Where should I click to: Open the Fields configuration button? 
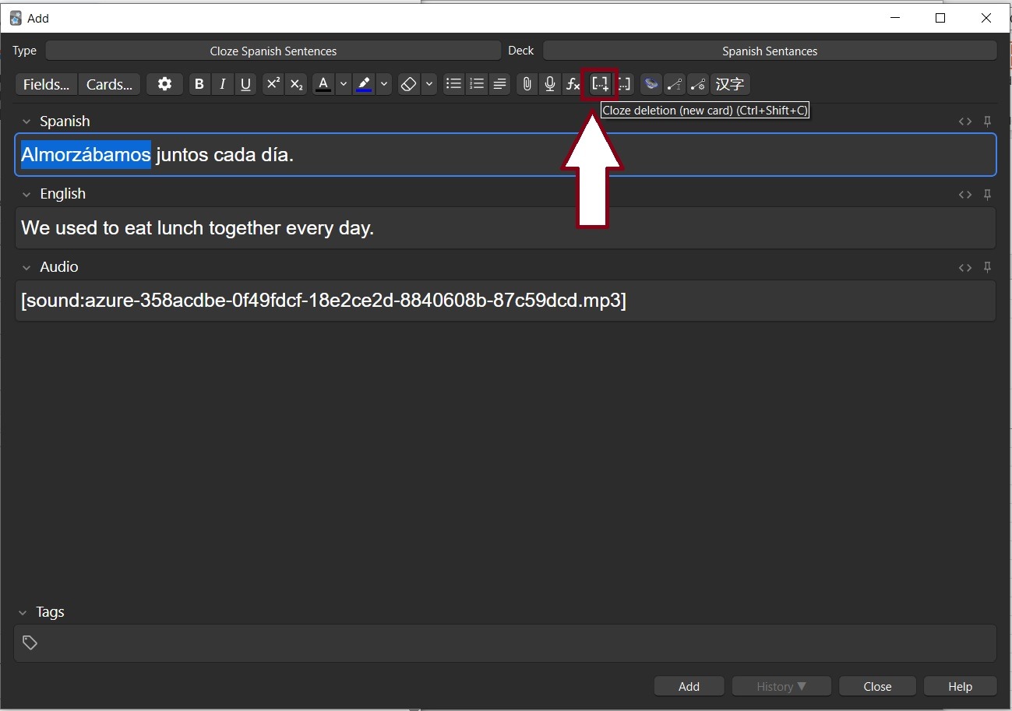[47, 84]
